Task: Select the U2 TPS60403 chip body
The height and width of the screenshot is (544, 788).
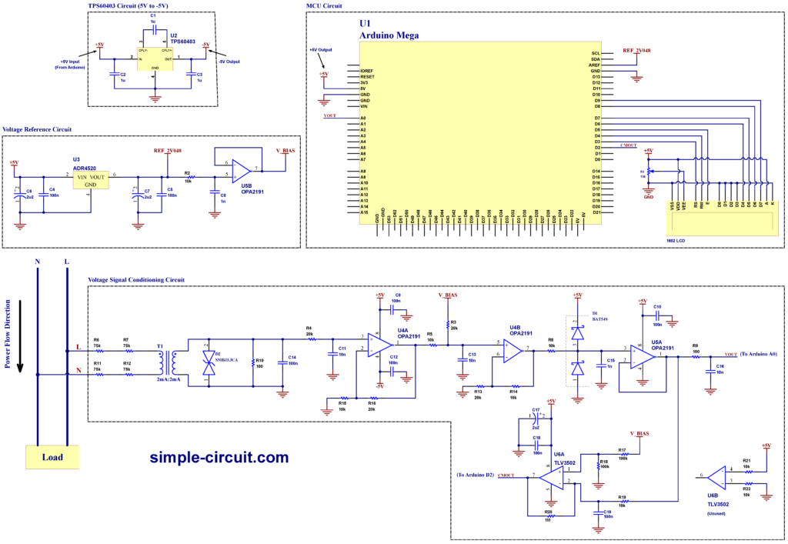Action: pos(155,58)
